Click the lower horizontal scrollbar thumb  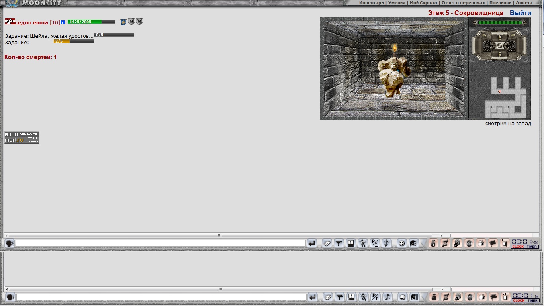pyautogui.click(x=220, y=289)
